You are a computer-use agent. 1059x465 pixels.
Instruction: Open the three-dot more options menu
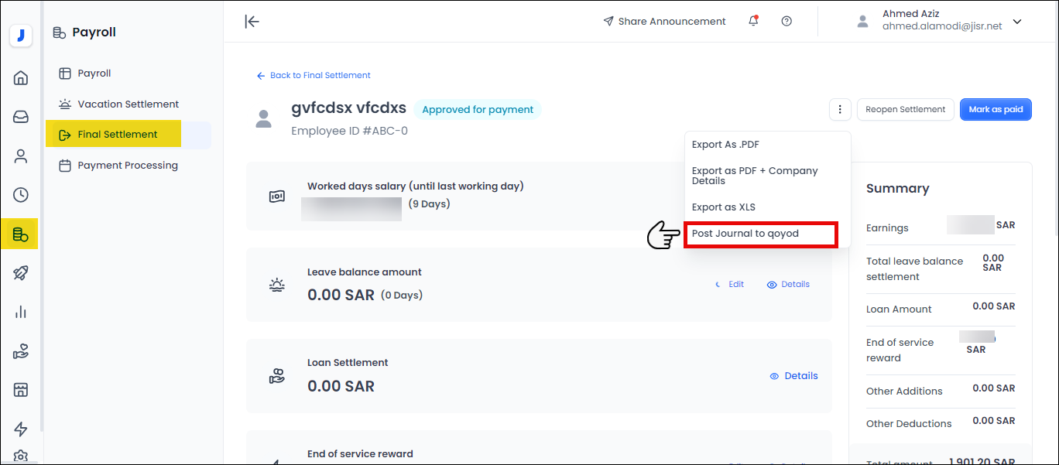tap(840, 110)
